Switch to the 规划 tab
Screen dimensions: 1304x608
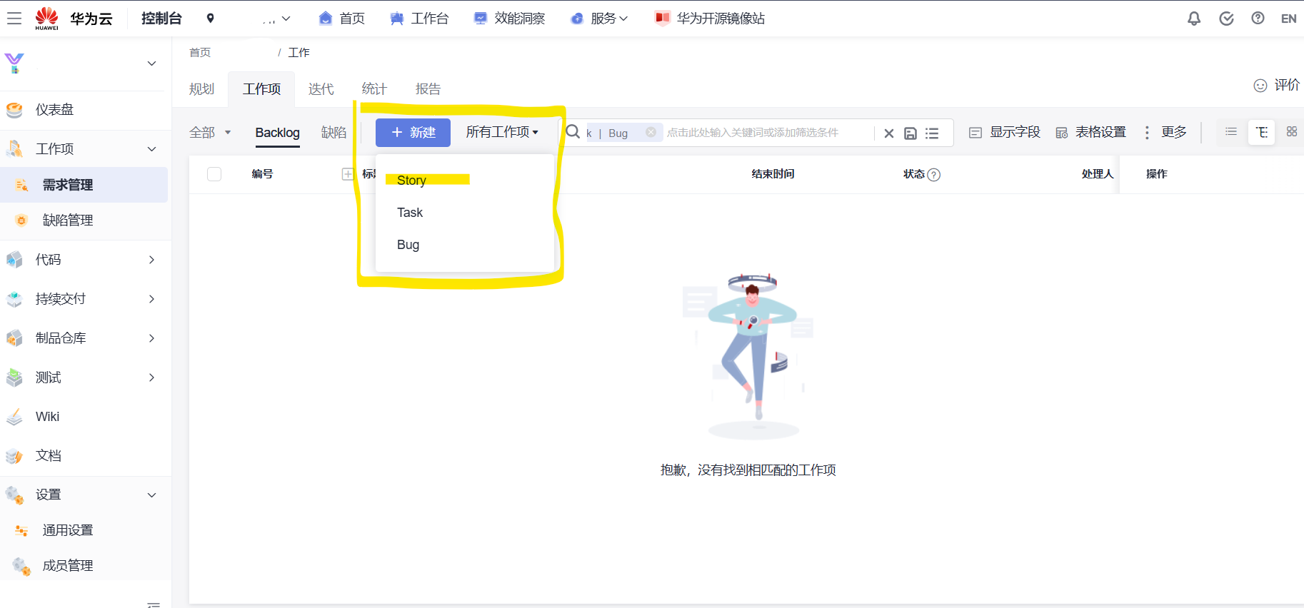point(201,89)
